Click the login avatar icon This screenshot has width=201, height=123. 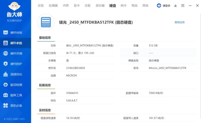pos(159,6)
